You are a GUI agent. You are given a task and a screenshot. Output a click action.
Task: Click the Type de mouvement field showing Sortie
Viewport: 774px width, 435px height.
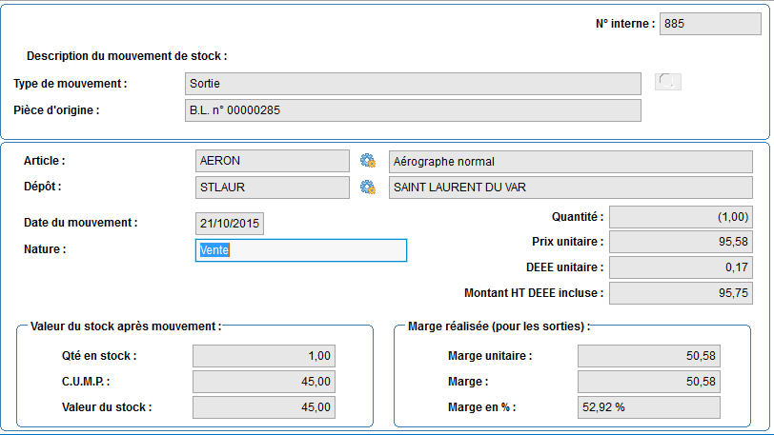click(x=413, y=84)
